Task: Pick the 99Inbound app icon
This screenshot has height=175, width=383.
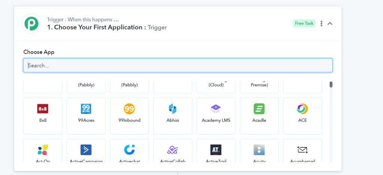Action: (x=129, y=109)
